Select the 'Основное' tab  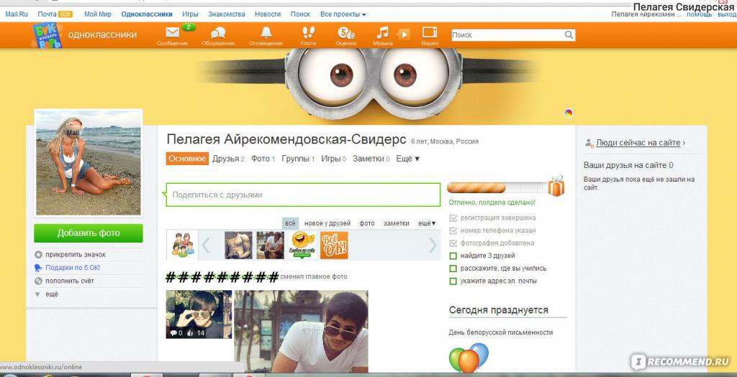point(187,159)
